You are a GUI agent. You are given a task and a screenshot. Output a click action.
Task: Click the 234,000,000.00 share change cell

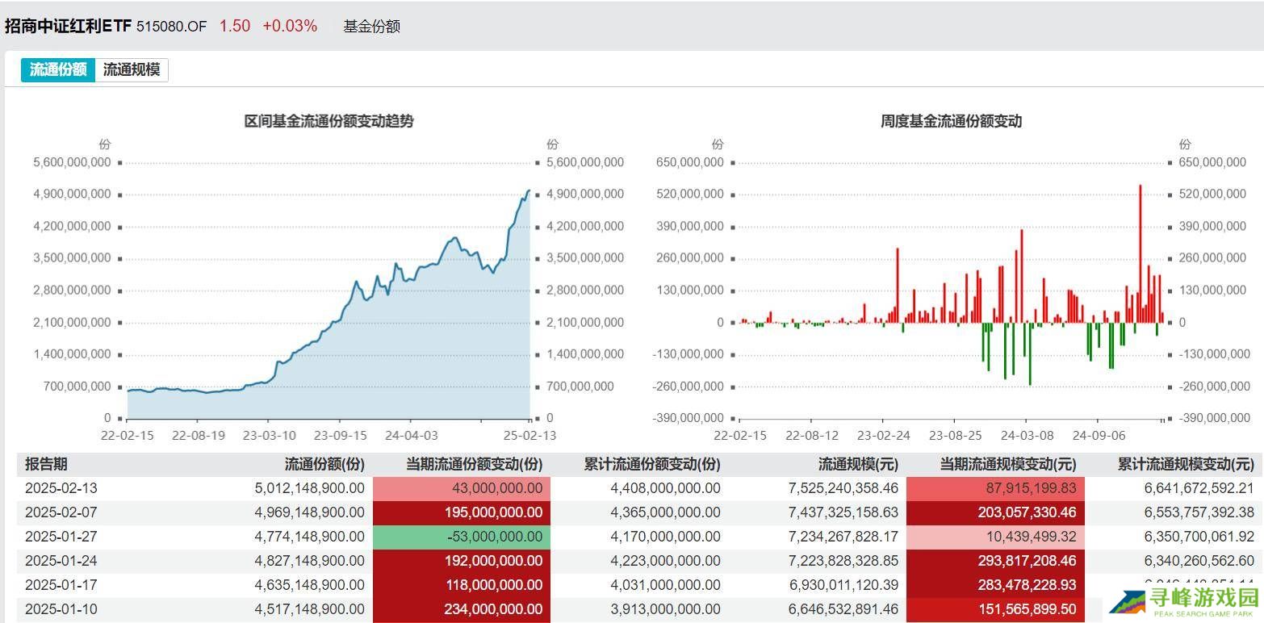tap(462, 609)
